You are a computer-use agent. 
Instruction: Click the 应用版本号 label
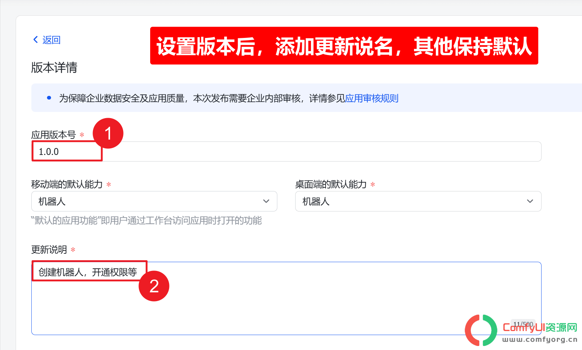pos(54,135)
